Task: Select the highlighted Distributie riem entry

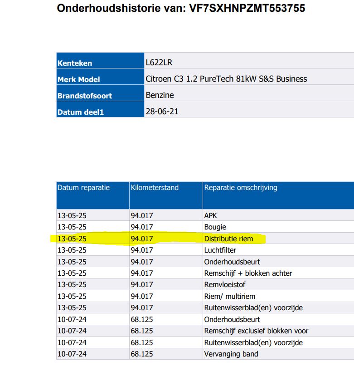Action: click(228, 239)
